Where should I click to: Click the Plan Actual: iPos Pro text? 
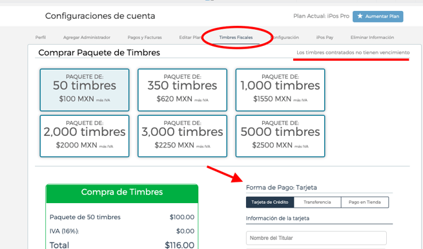click(x=322, y=16)
